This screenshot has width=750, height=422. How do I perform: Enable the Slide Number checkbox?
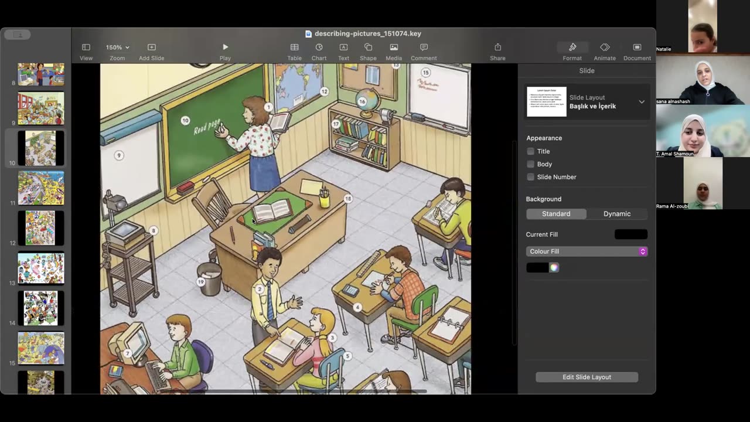[530, 177]
